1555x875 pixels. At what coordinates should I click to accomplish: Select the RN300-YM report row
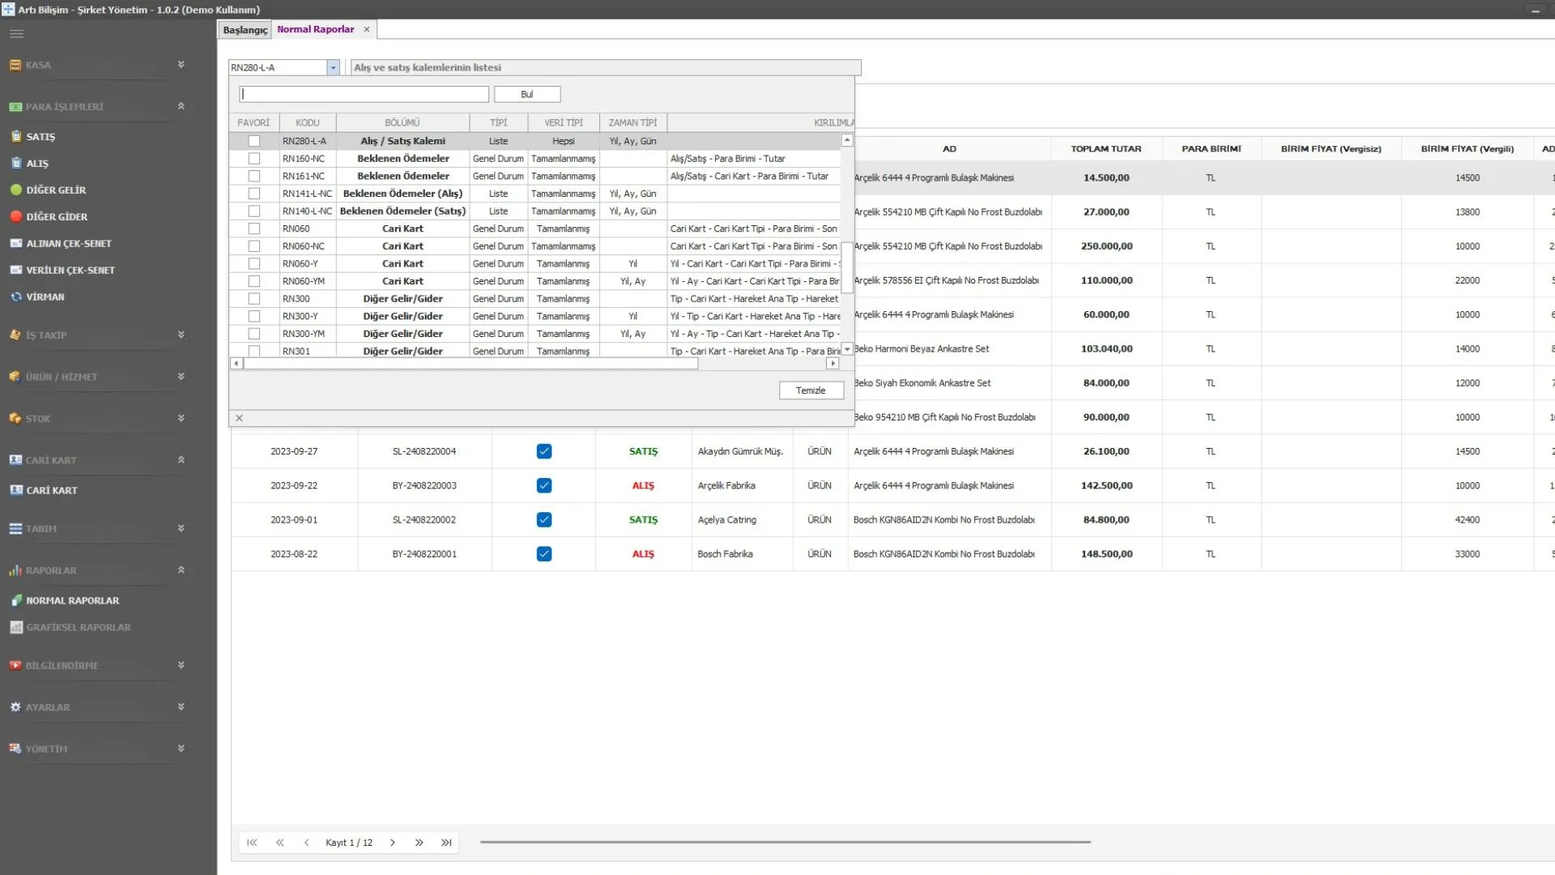[x=535, y=334]
